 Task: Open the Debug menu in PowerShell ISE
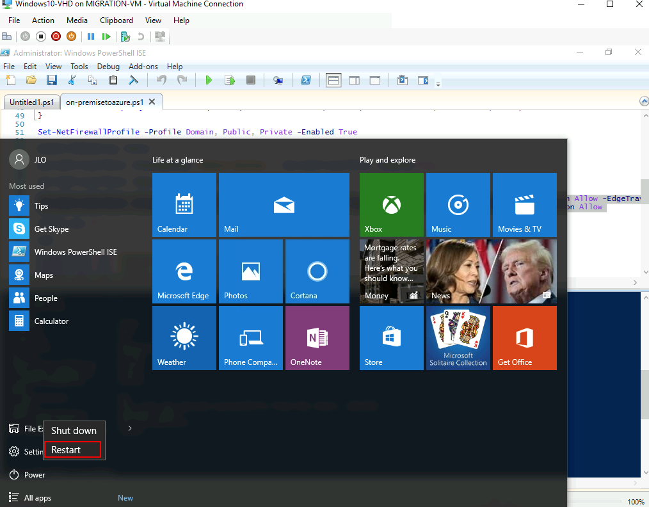coord(108,66)
